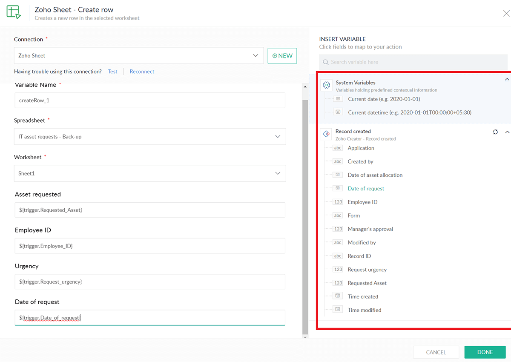Image resolution: width=511 pixels, height=362 pixels.
Task: Select the Current date variable
Action: 384,99
